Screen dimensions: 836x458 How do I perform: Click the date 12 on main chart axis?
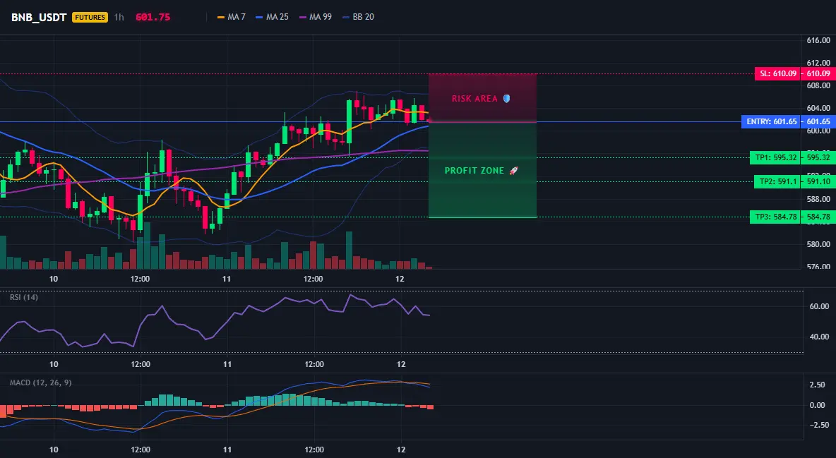coord(400,279)
